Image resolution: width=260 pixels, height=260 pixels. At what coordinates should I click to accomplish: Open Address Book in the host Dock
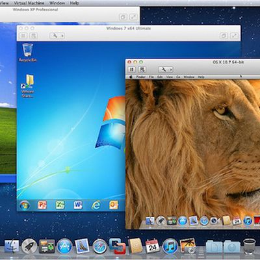(x=135, y=246)
